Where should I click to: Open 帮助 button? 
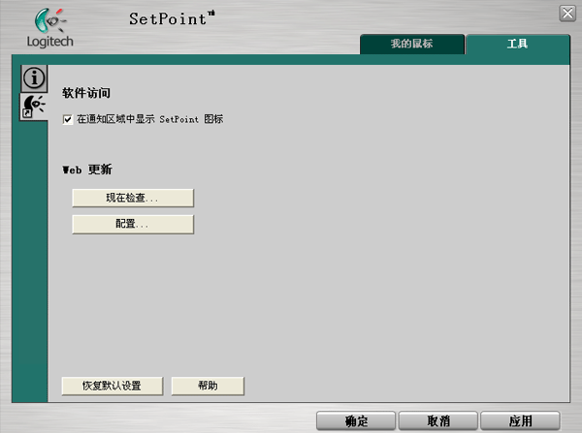click(x=208, y=386)
